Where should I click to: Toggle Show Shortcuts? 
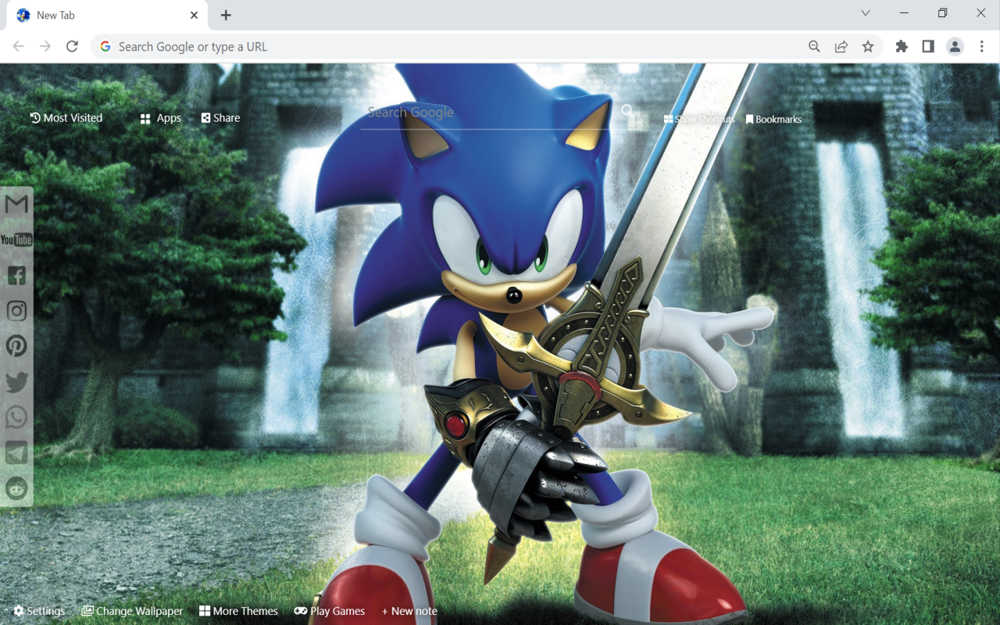(699, 120)
